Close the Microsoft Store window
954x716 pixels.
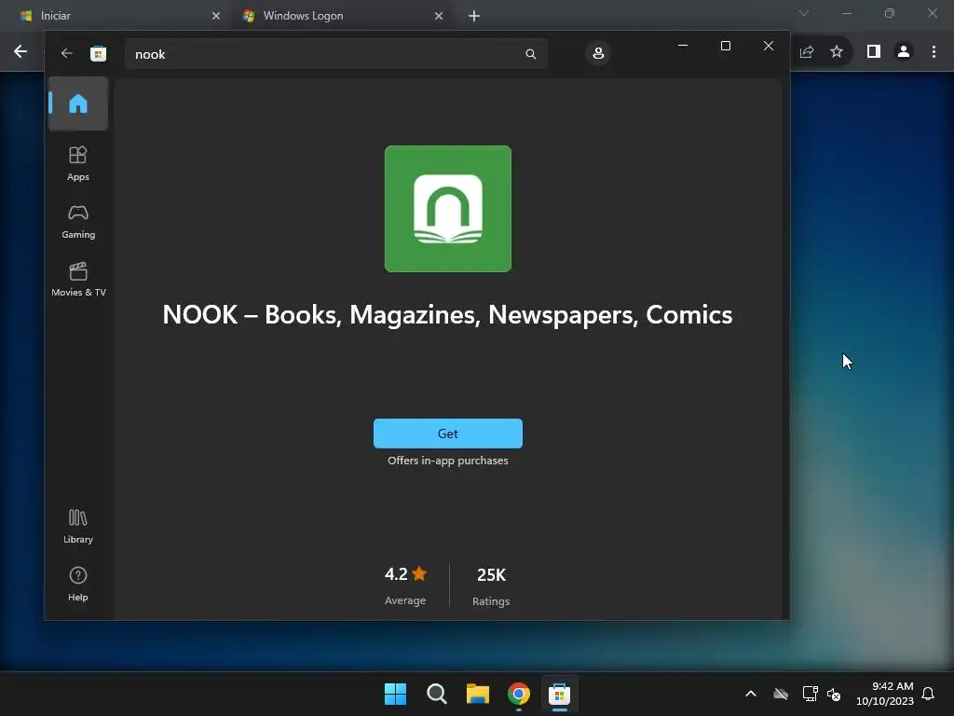click(x=769, y=46)
